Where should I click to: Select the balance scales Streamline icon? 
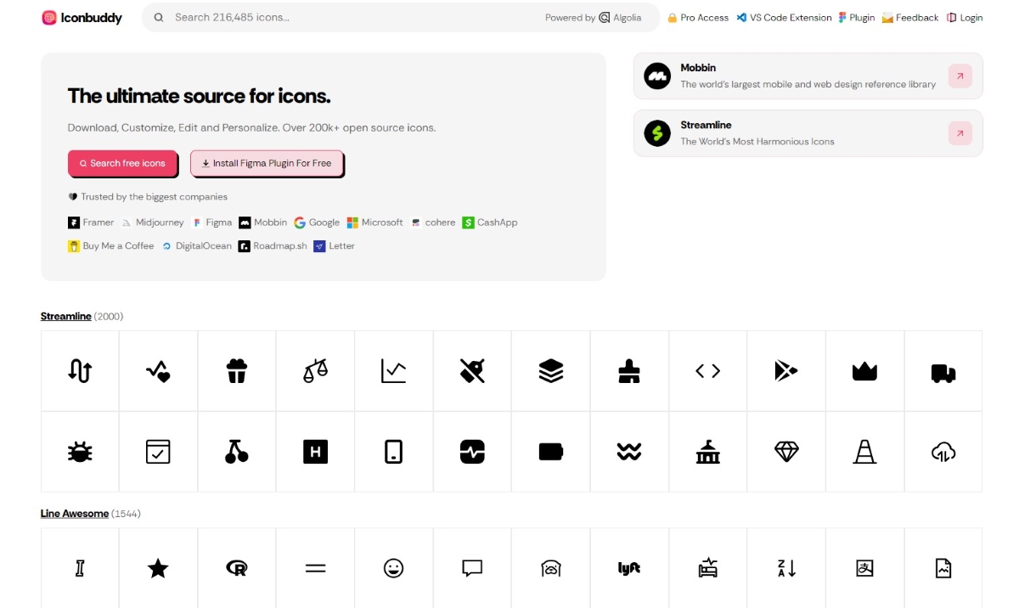point(315,371)
